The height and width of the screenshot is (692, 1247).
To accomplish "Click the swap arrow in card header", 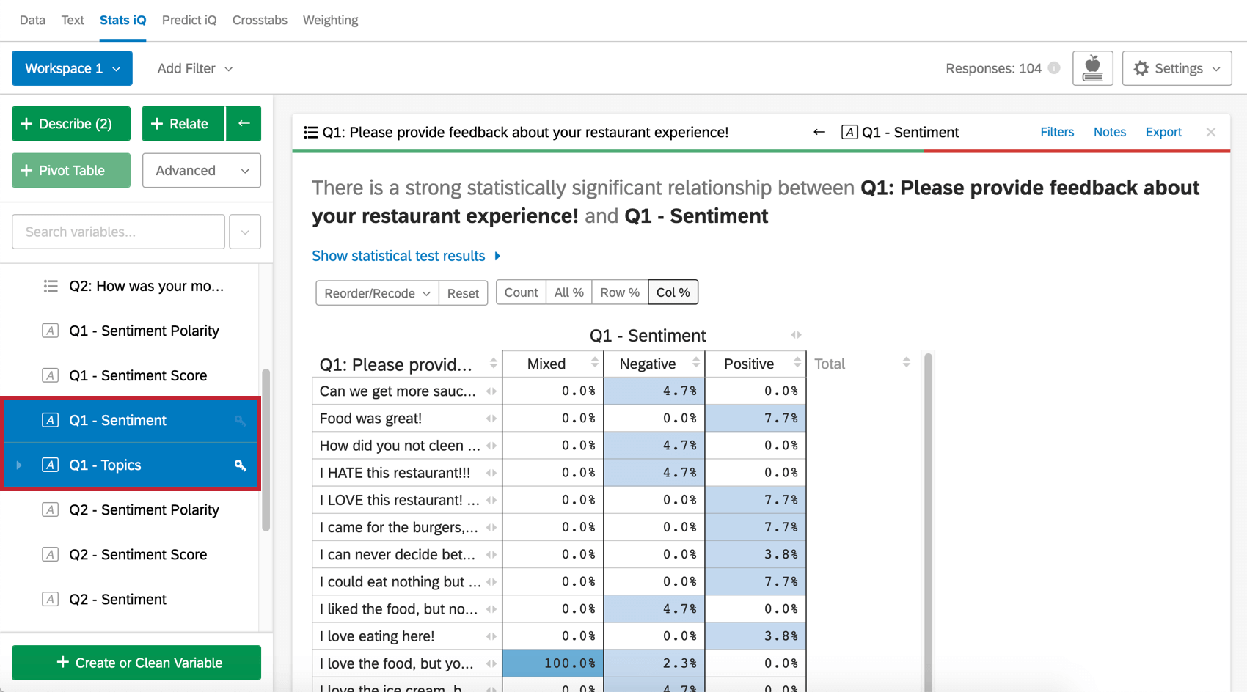I will (x=819, y=132).
